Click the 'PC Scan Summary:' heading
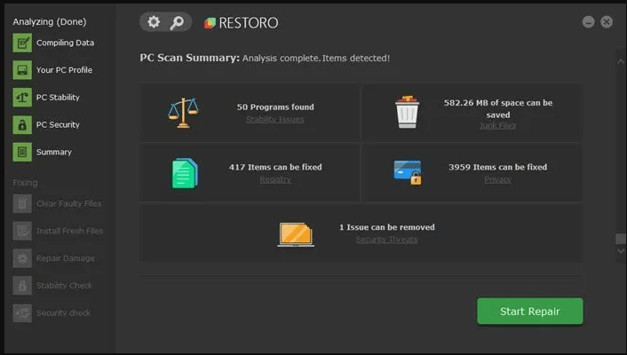627x355 pixels. click(189, 58)
